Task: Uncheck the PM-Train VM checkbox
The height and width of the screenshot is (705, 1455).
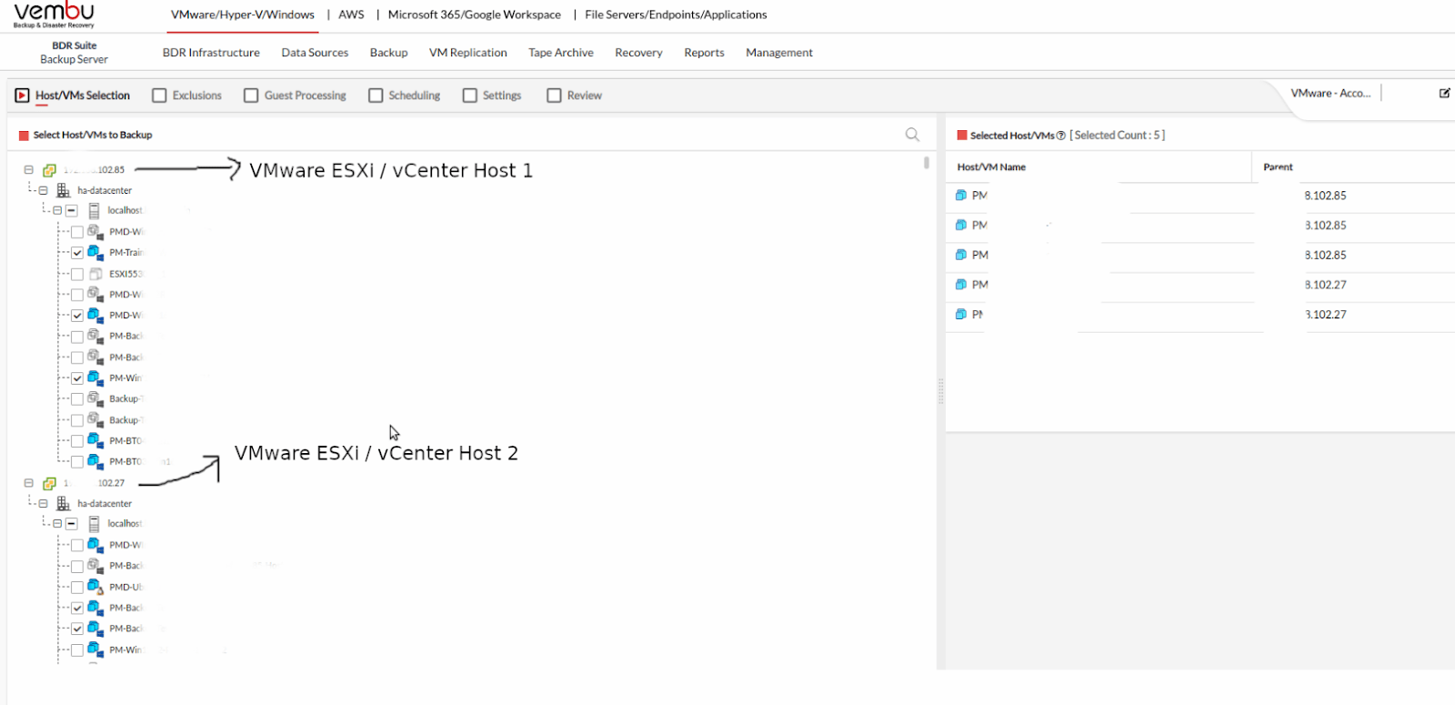Action: 77,253
